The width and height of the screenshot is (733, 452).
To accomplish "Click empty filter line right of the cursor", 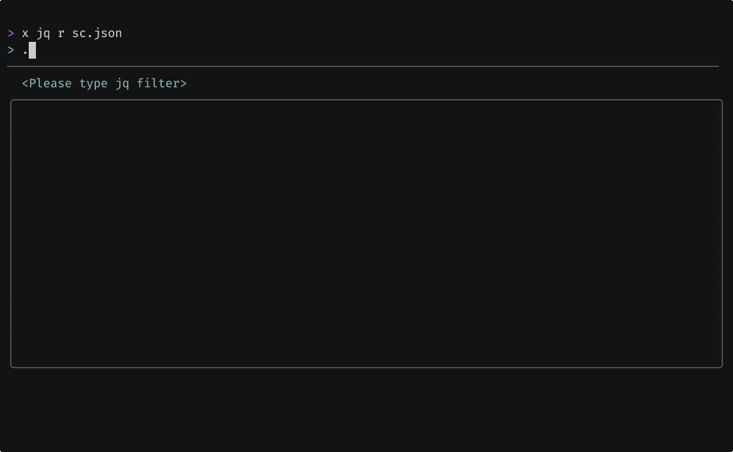I will pos(359,51).
